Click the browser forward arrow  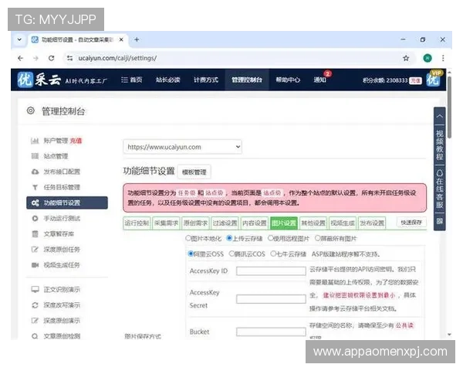pos(35,58)
